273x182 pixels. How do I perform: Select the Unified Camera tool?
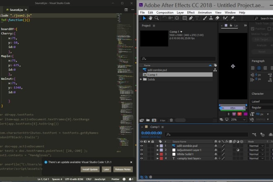[x=170, y=18]
